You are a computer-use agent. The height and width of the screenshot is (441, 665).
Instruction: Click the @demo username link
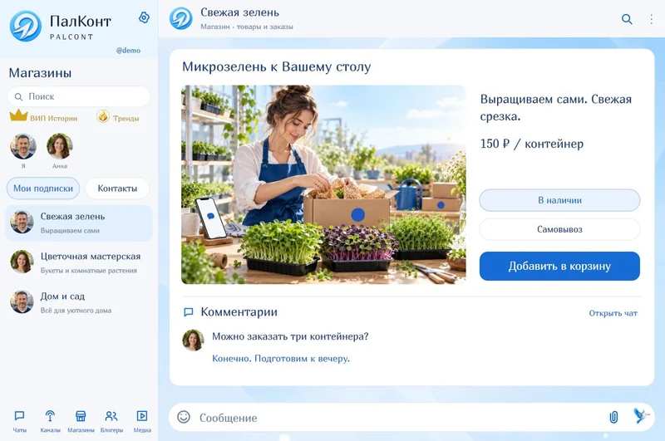[x=128, y=51]
